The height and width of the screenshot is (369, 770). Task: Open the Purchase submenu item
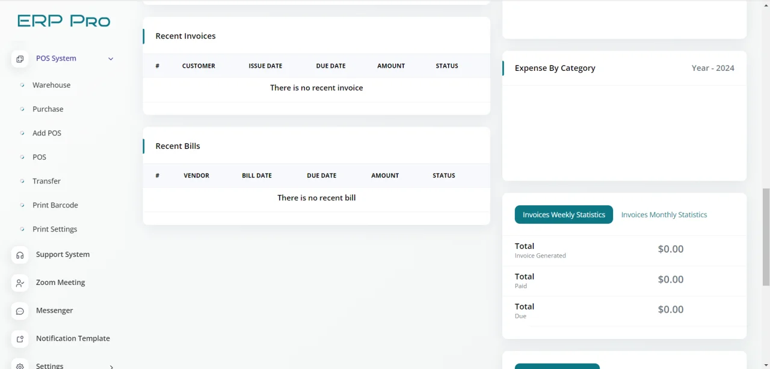(x=48, y=109)
